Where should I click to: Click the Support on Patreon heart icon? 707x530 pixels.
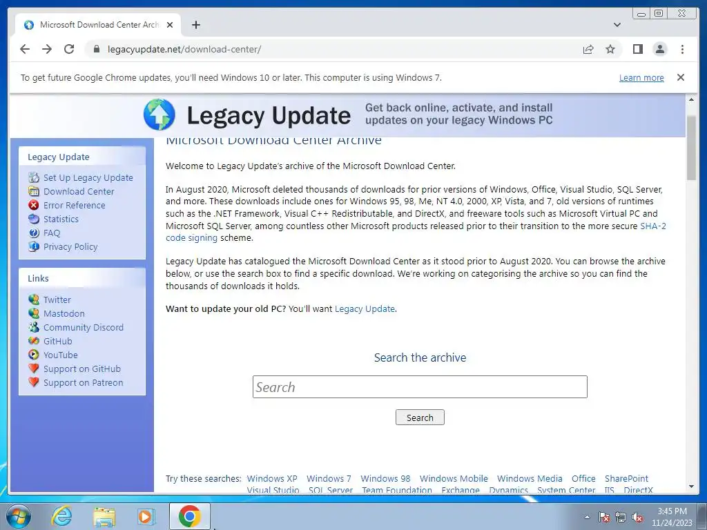pos(34,382)
